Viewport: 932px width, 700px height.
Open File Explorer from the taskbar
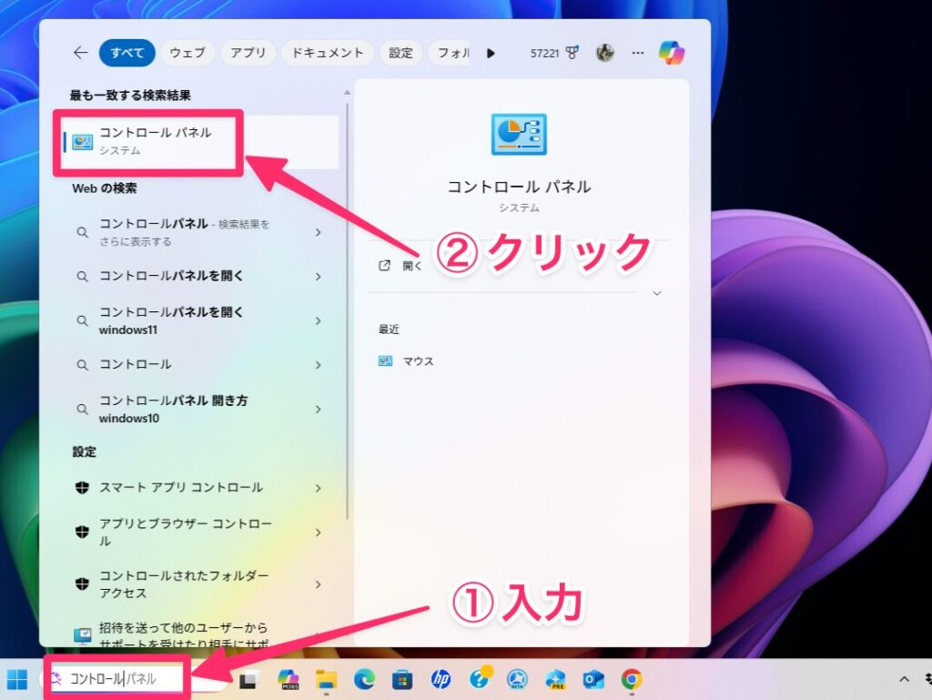click(x=327, y=679)
